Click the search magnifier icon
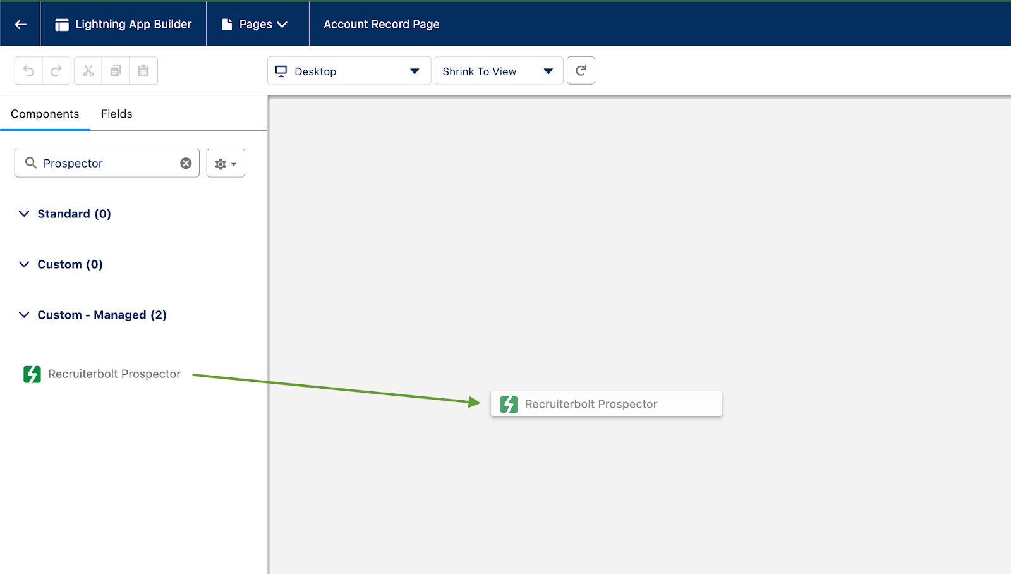 [30, 163]
